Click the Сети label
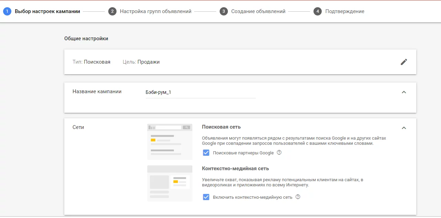This screenshot has width=441, height=218. [x=78, y=127]
